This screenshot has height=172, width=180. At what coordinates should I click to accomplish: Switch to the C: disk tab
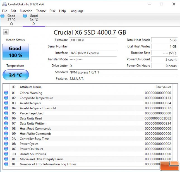pyautogui.click(x=11, y=20)
